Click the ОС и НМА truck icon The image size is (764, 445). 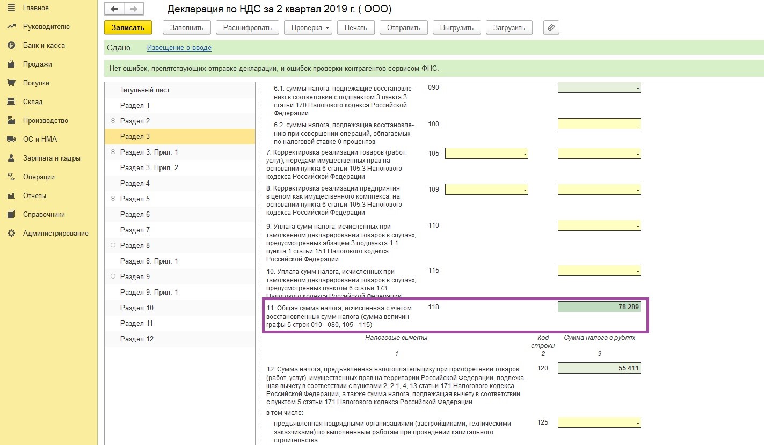(x=11, y=139)
